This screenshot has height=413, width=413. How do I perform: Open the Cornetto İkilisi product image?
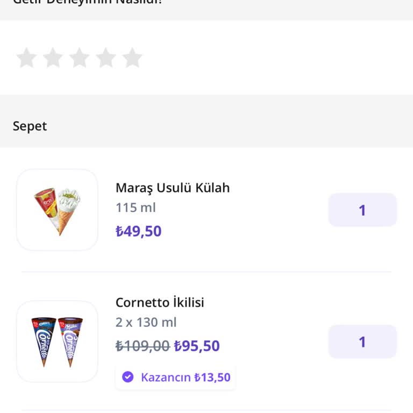[58, 341]
